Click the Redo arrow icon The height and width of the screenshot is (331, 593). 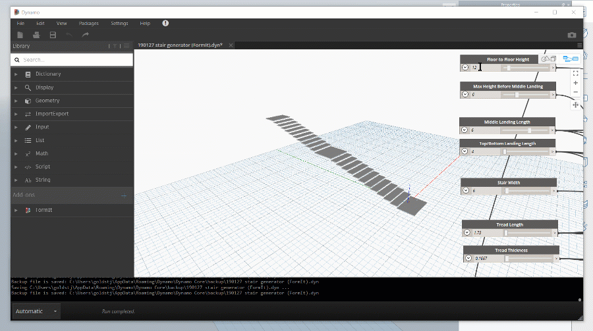[86, 35]
